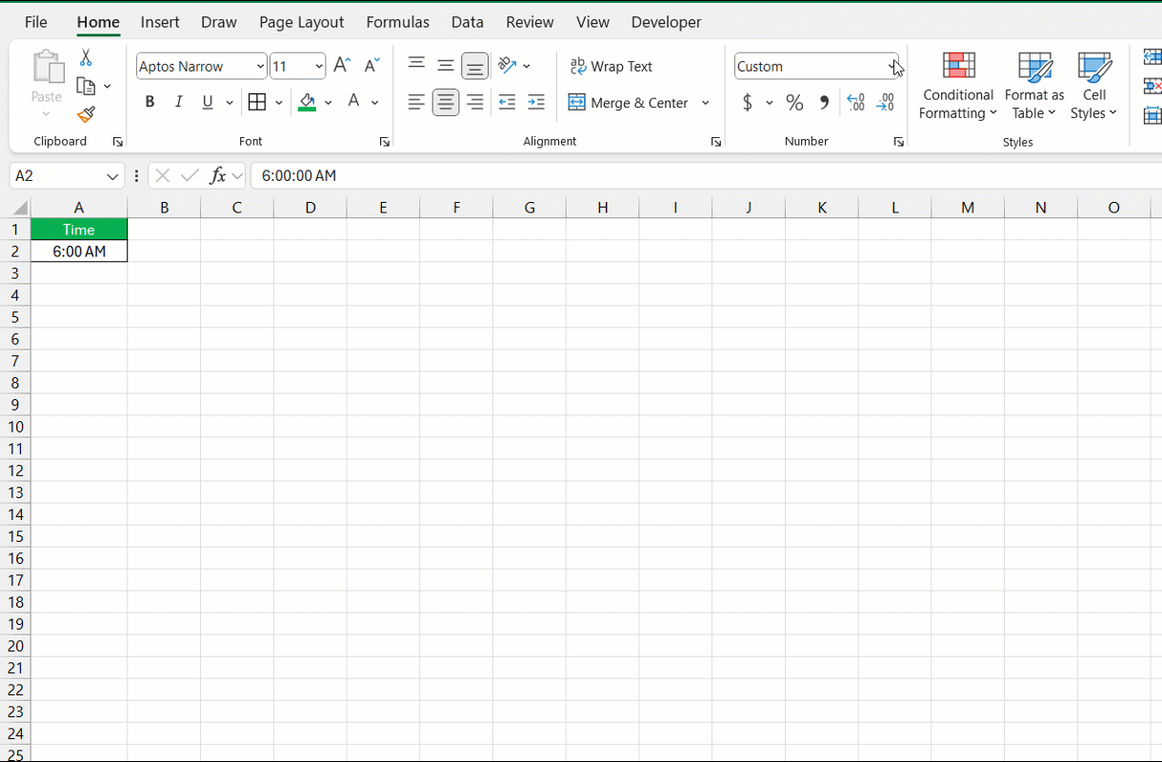Click the Paste clipboard icon

(47, 69)
